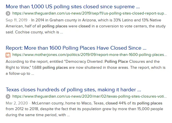Click the favicon beside the first Guardian URL

[8, 13]
